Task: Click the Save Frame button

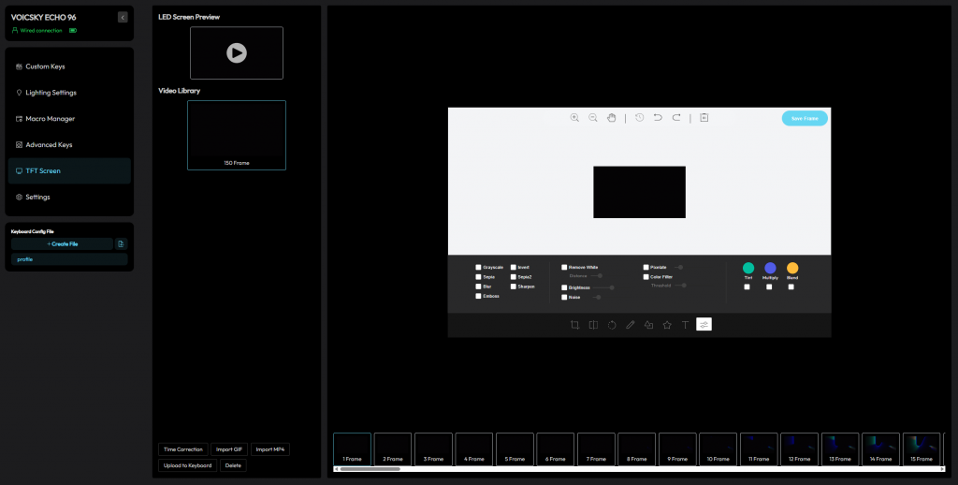Action: click(x=805, y=119)
